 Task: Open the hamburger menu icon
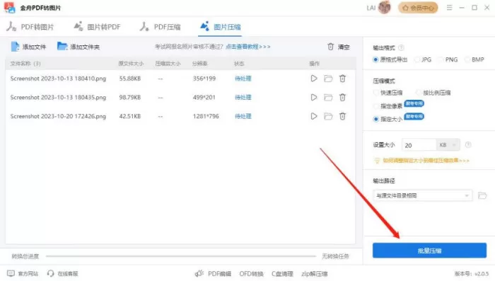click(x=449, y=7)
